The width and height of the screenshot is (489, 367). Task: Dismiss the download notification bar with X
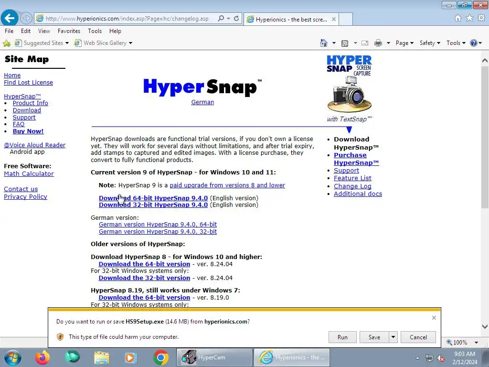(x=434, y=318)
